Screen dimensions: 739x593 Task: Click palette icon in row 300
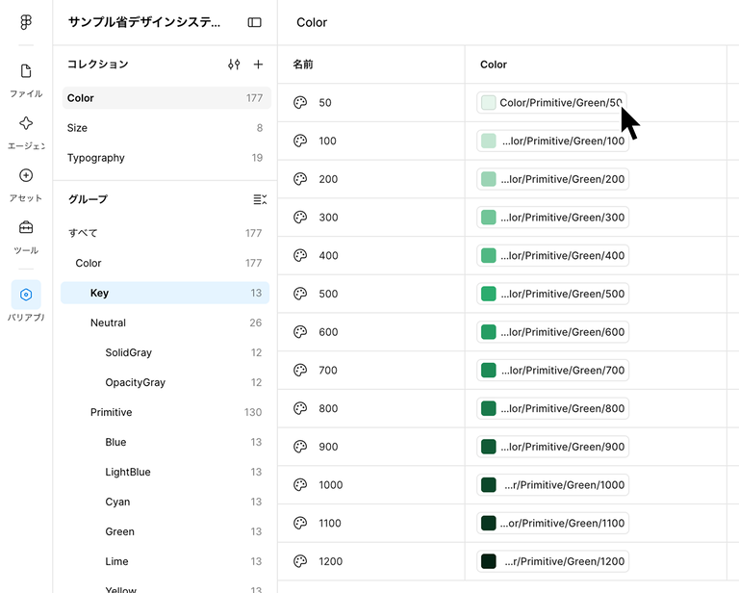tap(300, 218)
